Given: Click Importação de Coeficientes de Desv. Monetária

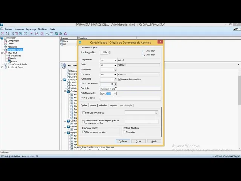Looking at the screenshot, I should [94, 147].
